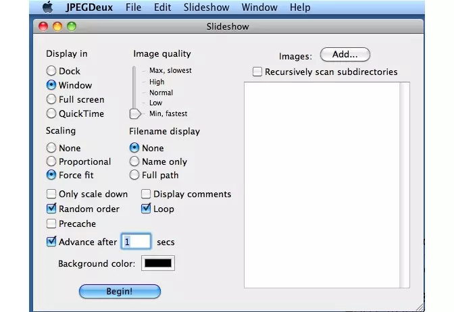Open the Help menu
Screen dimensions: 454x312
[300, 7]
